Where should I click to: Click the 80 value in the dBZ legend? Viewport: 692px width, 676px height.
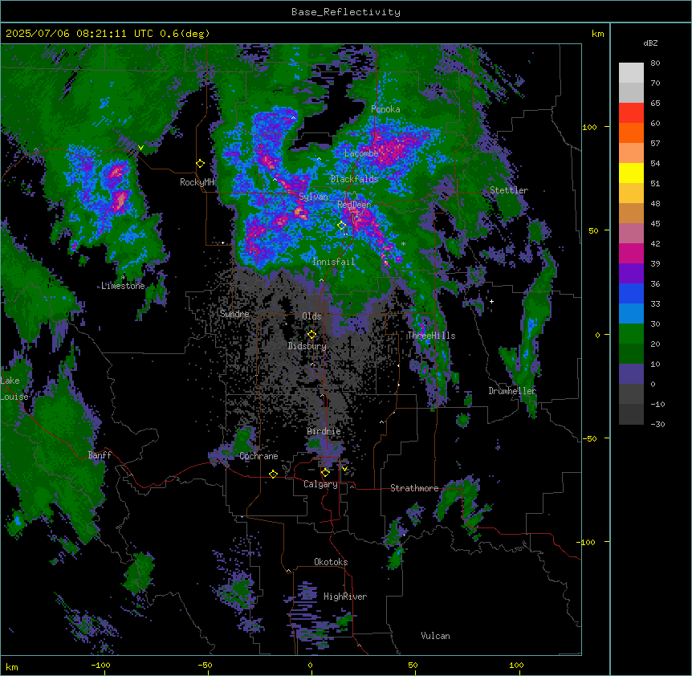[x=655, y=63]
